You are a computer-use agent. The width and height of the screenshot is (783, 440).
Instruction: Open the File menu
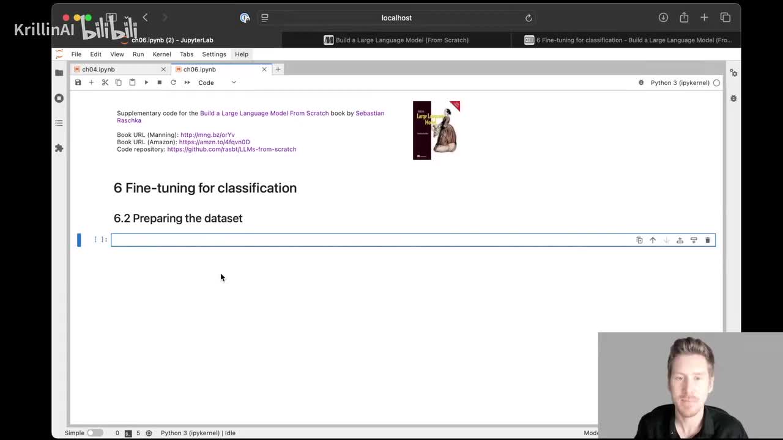point(76,54)
